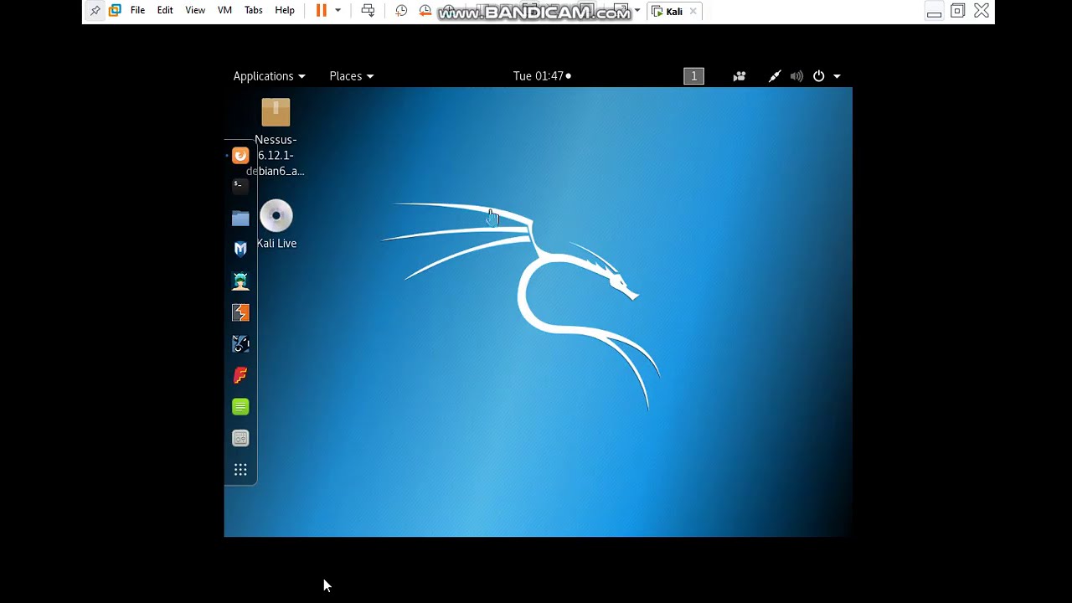Open the Files folder icon in dock
1072x603 pixels.
pos(240,218)
